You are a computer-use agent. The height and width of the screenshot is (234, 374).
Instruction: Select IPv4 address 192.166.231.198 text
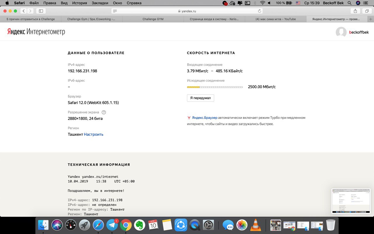click(x=82, y=71)
